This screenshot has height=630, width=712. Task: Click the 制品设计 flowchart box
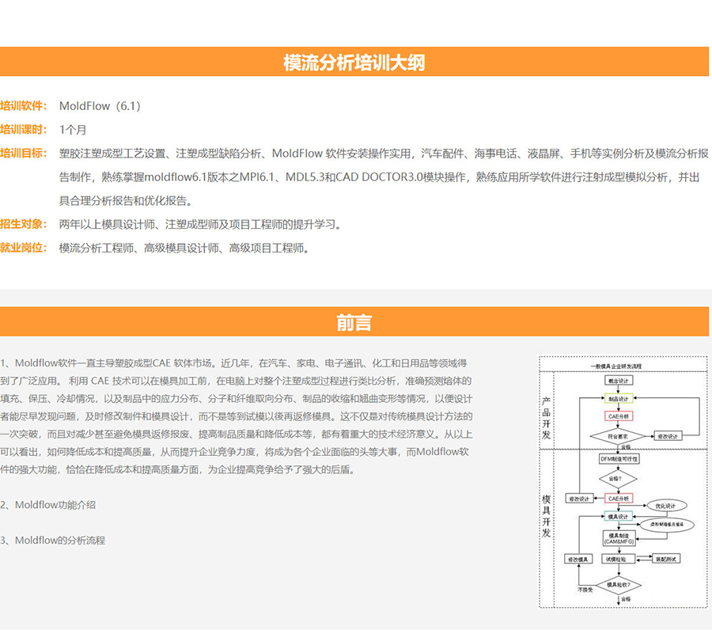pyautogui.click(x=619, y=398)
